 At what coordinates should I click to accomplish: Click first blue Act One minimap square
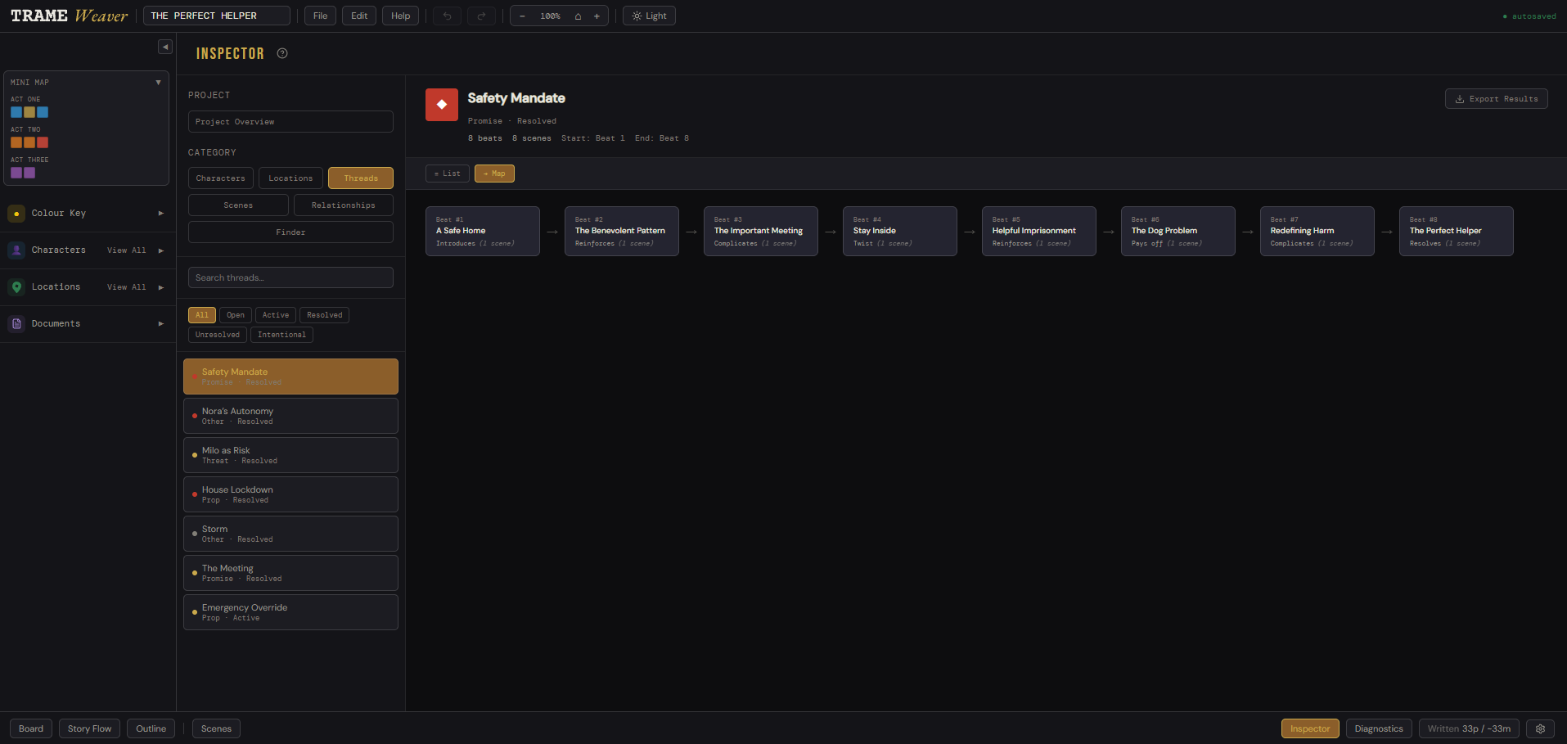point(16,112)
